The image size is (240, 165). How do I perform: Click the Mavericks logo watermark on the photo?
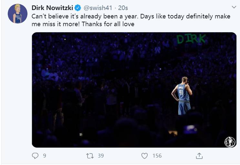230,142
